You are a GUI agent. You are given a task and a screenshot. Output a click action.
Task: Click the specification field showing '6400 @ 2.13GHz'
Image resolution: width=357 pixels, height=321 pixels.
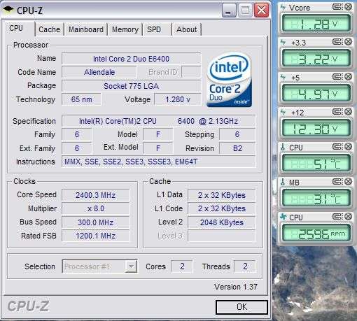click(158, 121)
